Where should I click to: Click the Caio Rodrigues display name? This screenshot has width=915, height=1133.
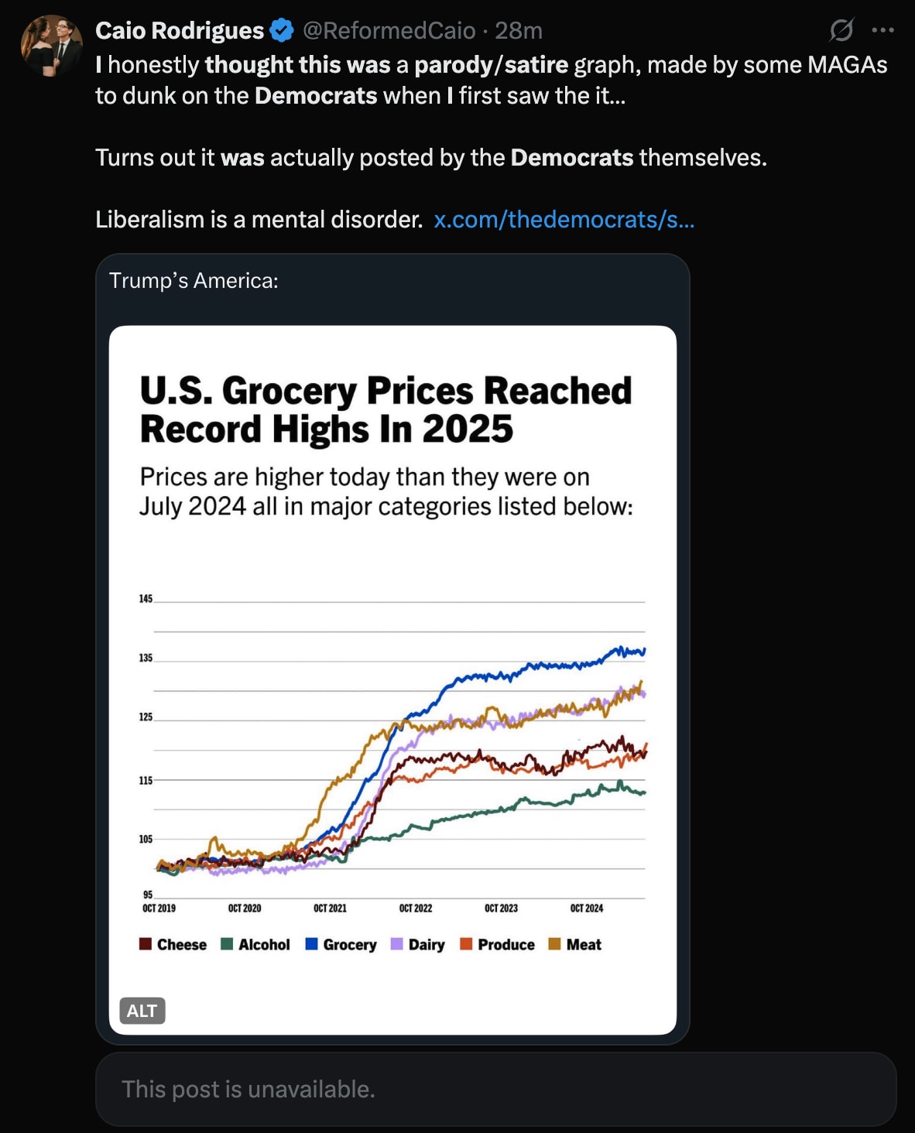coord(180,30)
